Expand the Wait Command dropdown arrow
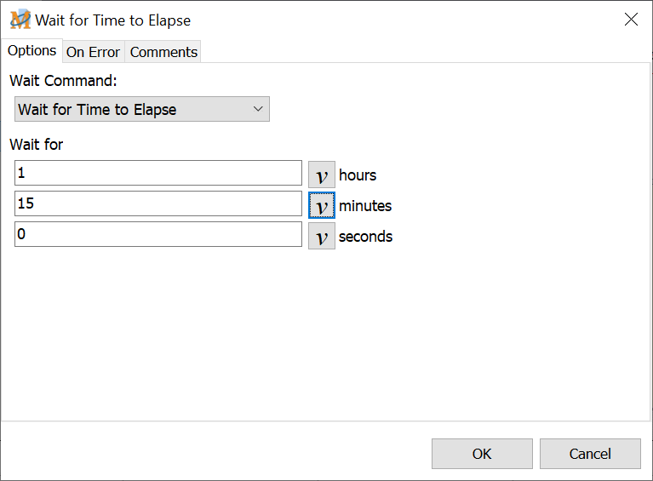Viewport: 653px width, 481px height. point(259,109)
